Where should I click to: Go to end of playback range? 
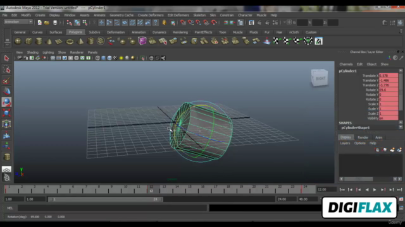point(399,190)
